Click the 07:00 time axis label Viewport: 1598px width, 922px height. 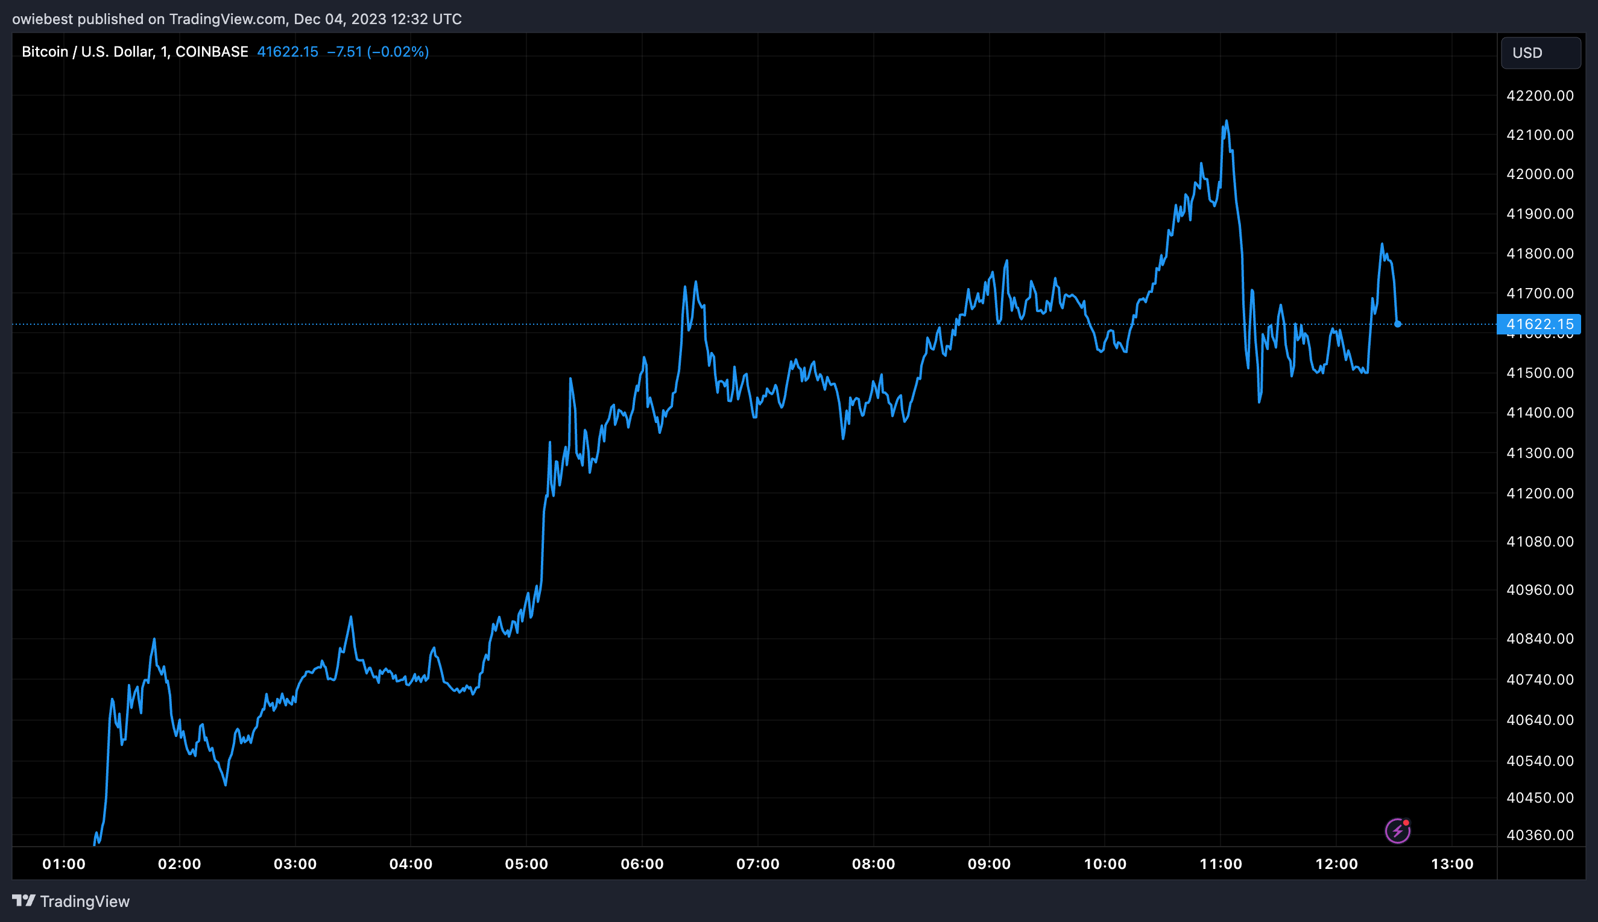[758, 864]
